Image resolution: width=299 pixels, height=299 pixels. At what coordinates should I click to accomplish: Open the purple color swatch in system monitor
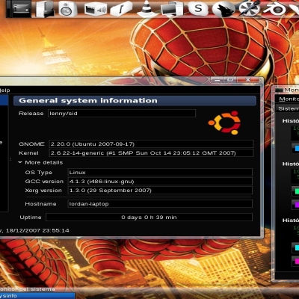point(296,205)
